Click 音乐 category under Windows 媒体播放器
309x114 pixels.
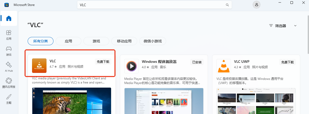coord(163,67)
